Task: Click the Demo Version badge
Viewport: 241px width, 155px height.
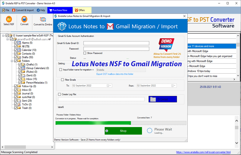Action: coord(167,45)
